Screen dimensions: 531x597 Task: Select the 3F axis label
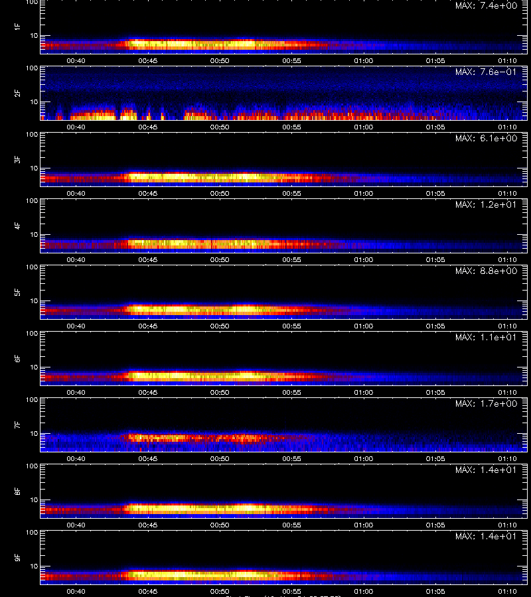[x=17, y=159]
